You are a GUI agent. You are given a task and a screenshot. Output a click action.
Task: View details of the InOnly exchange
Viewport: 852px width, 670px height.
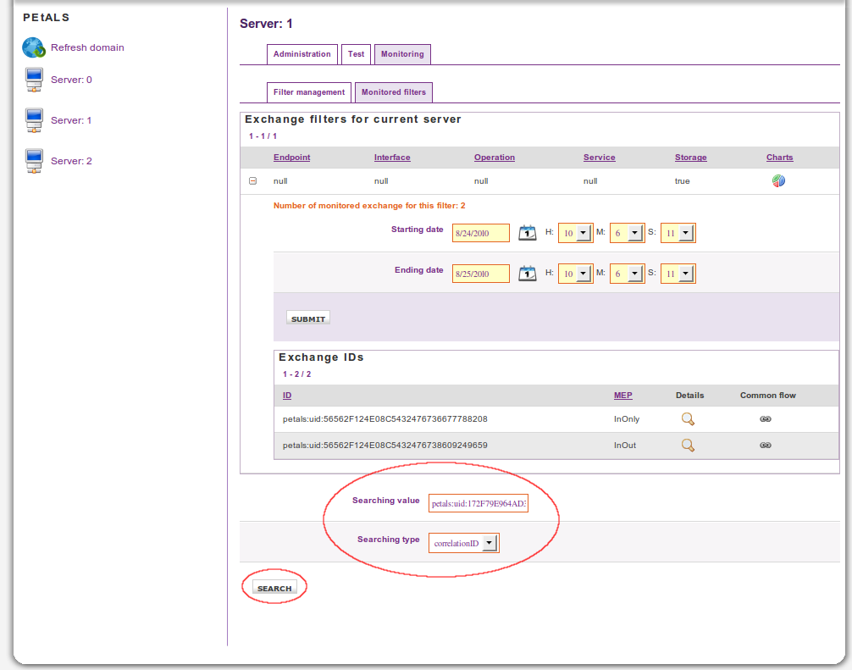pos(688,418)
